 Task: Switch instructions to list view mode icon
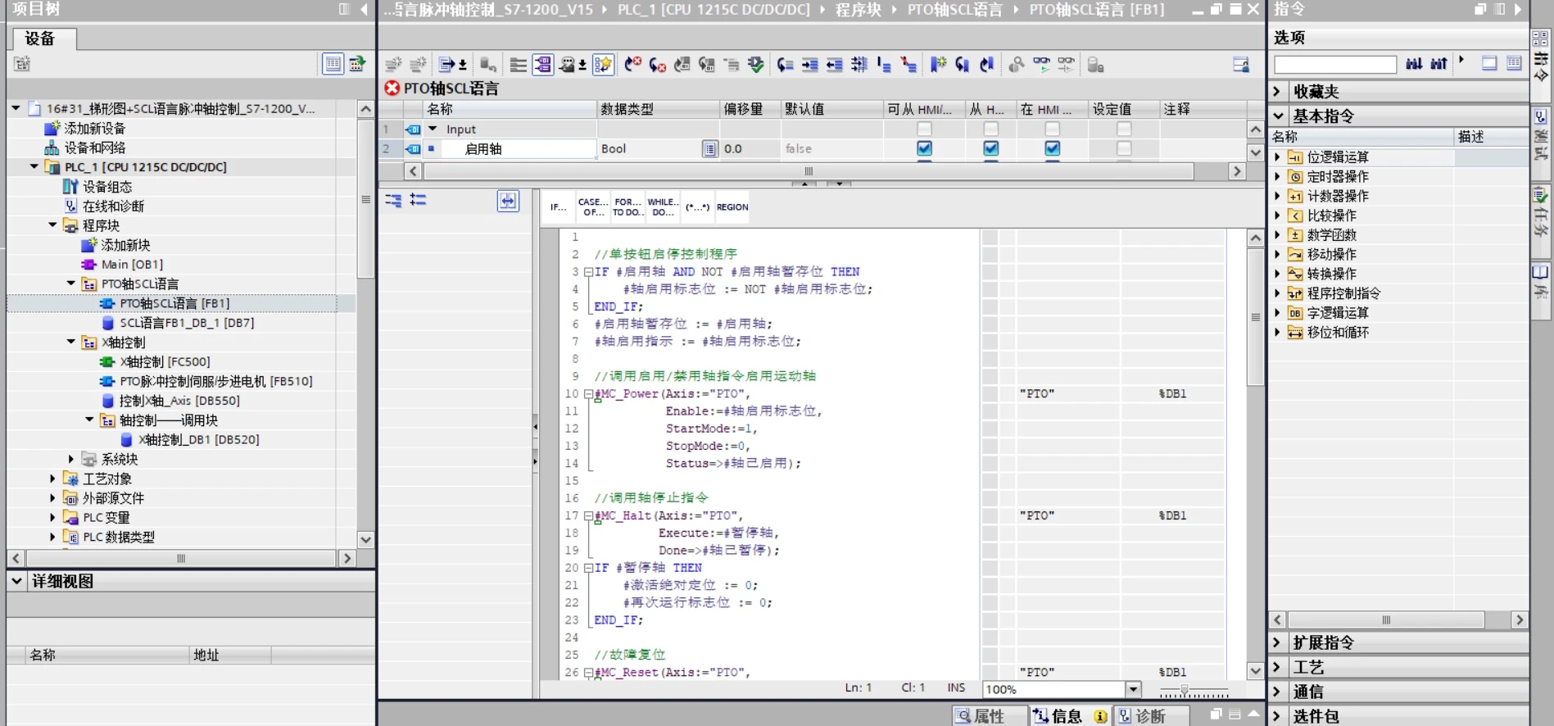[x=1514, y=64]
